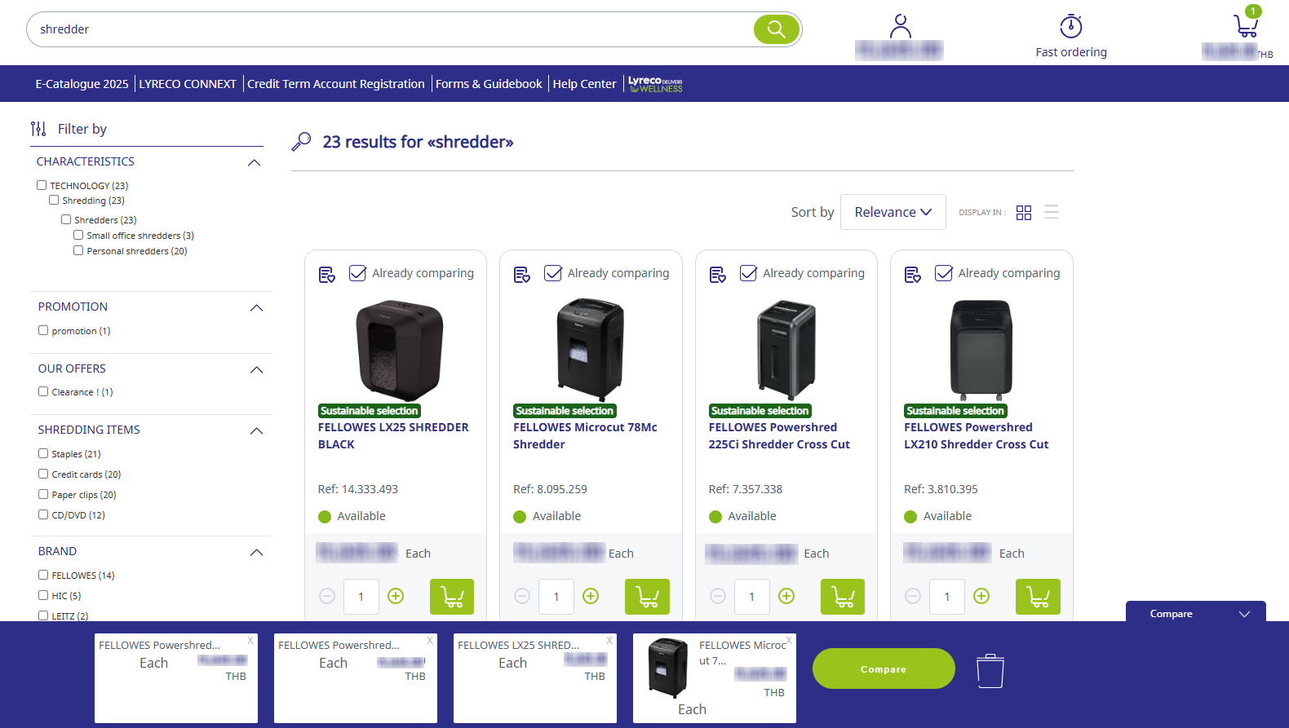
Task: Clear comparison with trash bin icon
Action: coord(990,670)
